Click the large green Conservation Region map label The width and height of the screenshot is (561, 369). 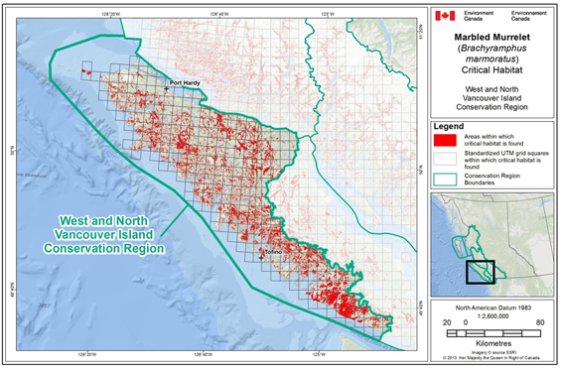click(x=103, y=234)
